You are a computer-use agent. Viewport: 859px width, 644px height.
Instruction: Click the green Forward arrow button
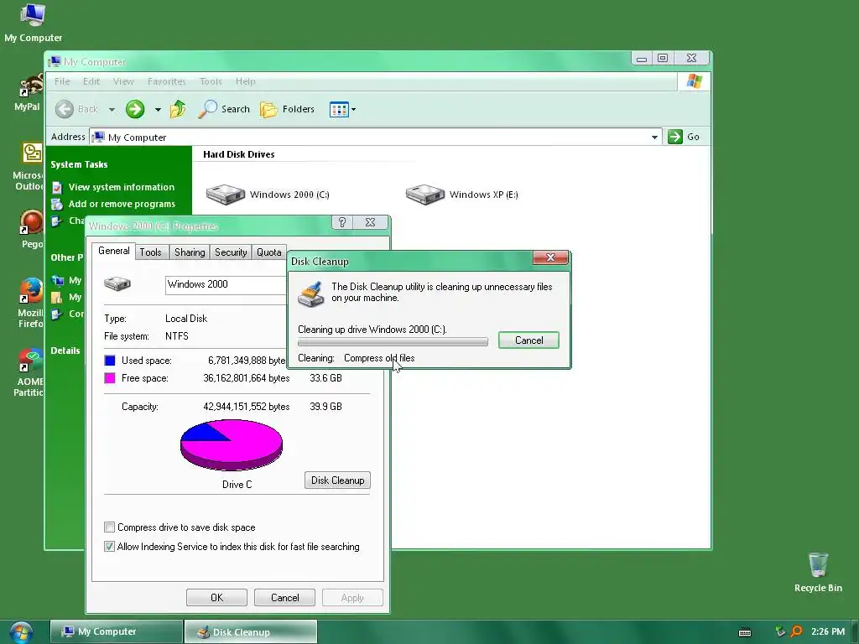135,109
